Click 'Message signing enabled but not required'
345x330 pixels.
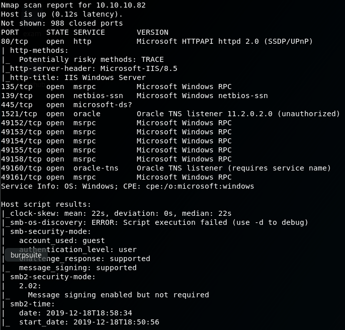[x=118, y=295]
